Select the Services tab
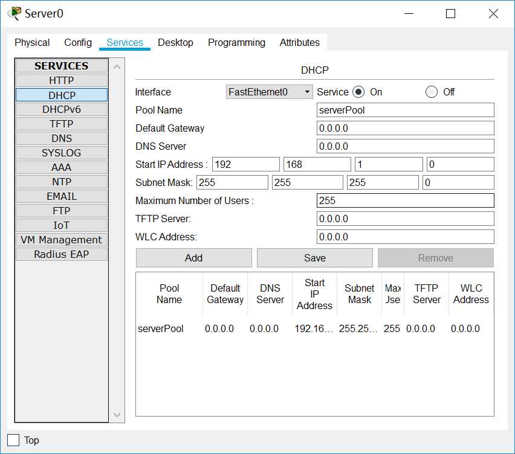The width and height of the screenshot is (515, 454). tap(125, 42)
